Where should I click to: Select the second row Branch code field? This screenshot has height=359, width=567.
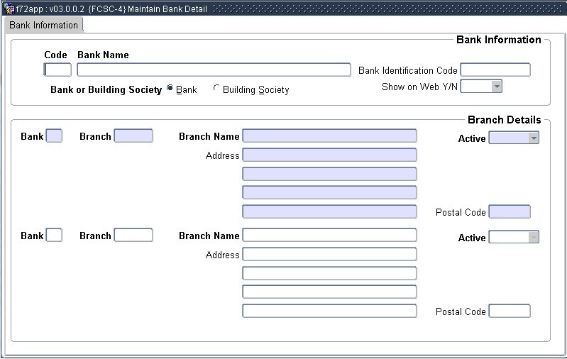pos(133,235)
